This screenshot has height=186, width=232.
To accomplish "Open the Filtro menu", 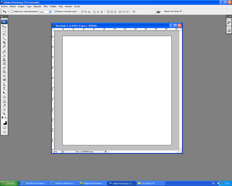I will [45, 7].
